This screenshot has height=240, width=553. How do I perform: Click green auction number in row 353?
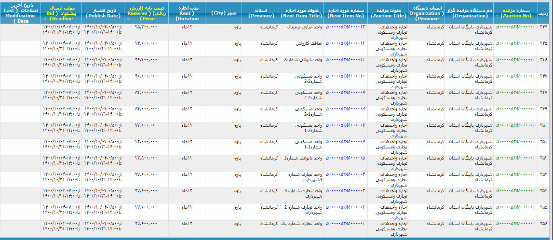click(515, 174)
